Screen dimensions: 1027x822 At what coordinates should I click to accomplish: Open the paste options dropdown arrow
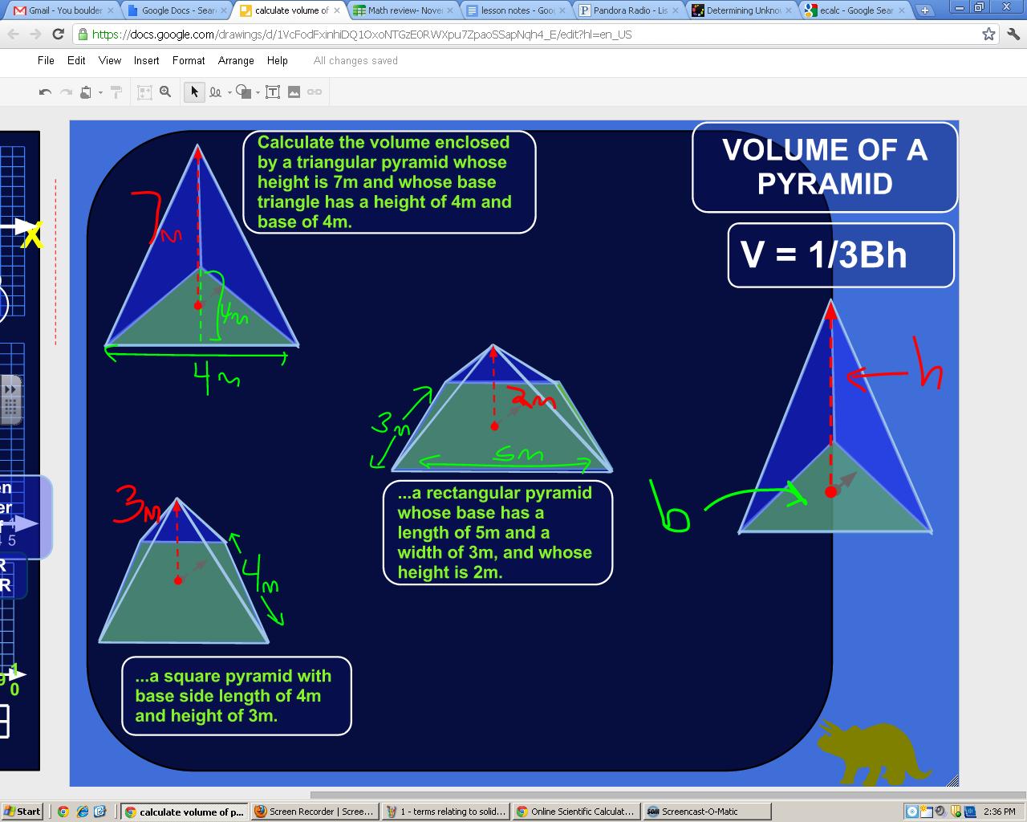(100, 91)
